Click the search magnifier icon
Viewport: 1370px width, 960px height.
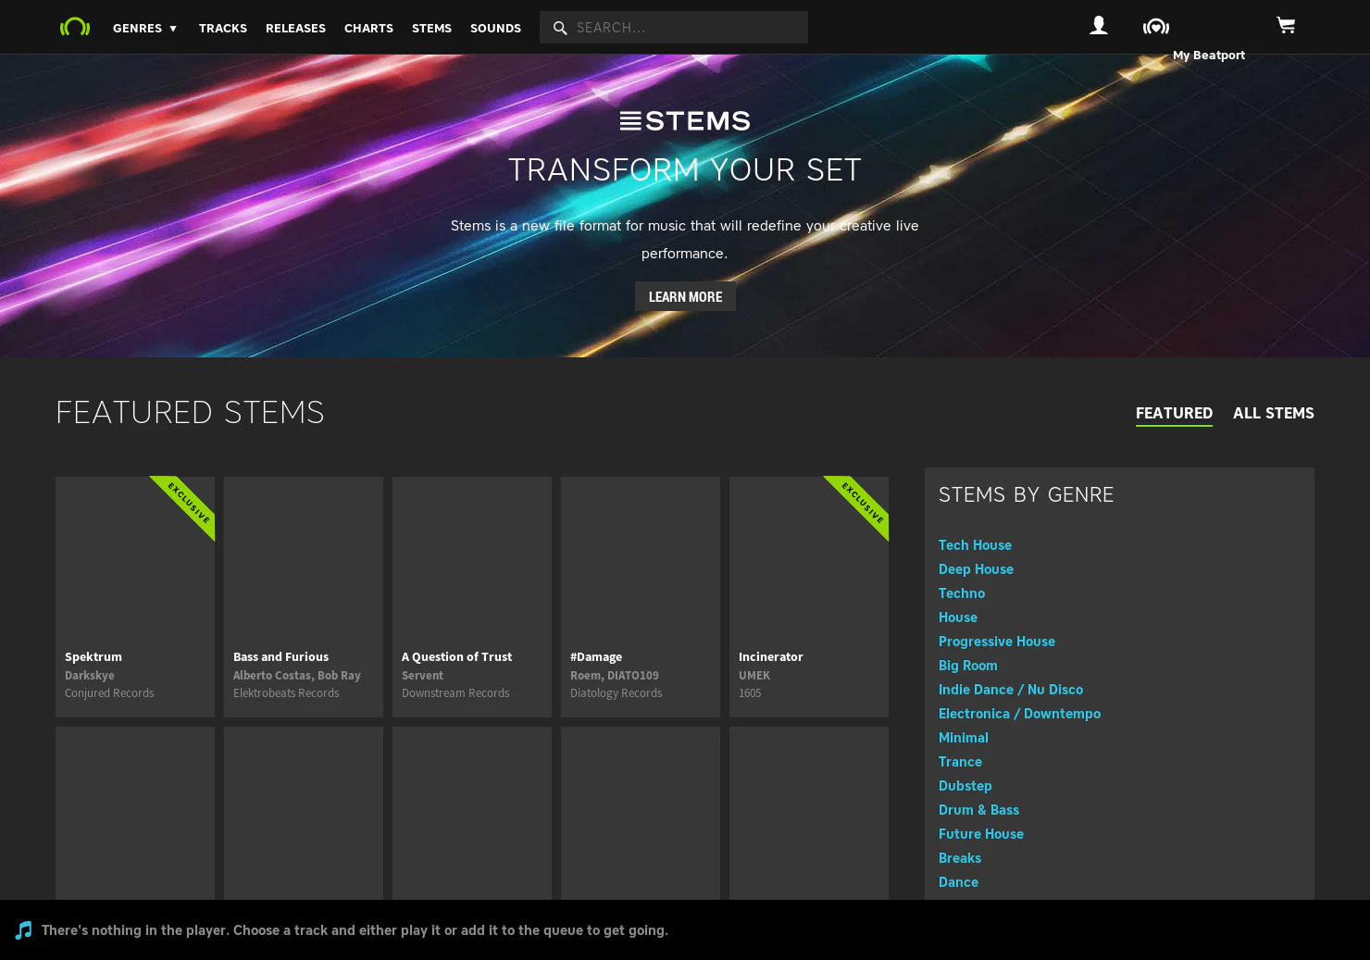(560, 28)
